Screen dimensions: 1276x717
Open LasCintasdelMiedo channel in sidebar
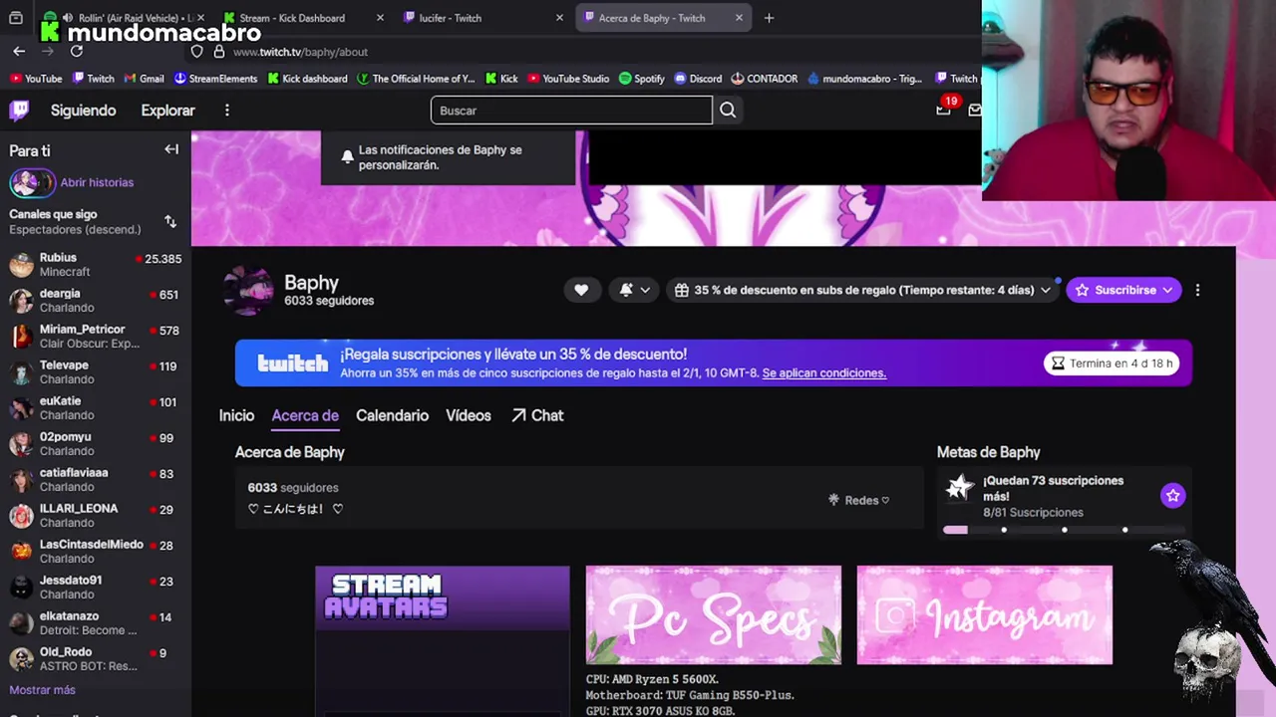[96, 551]
